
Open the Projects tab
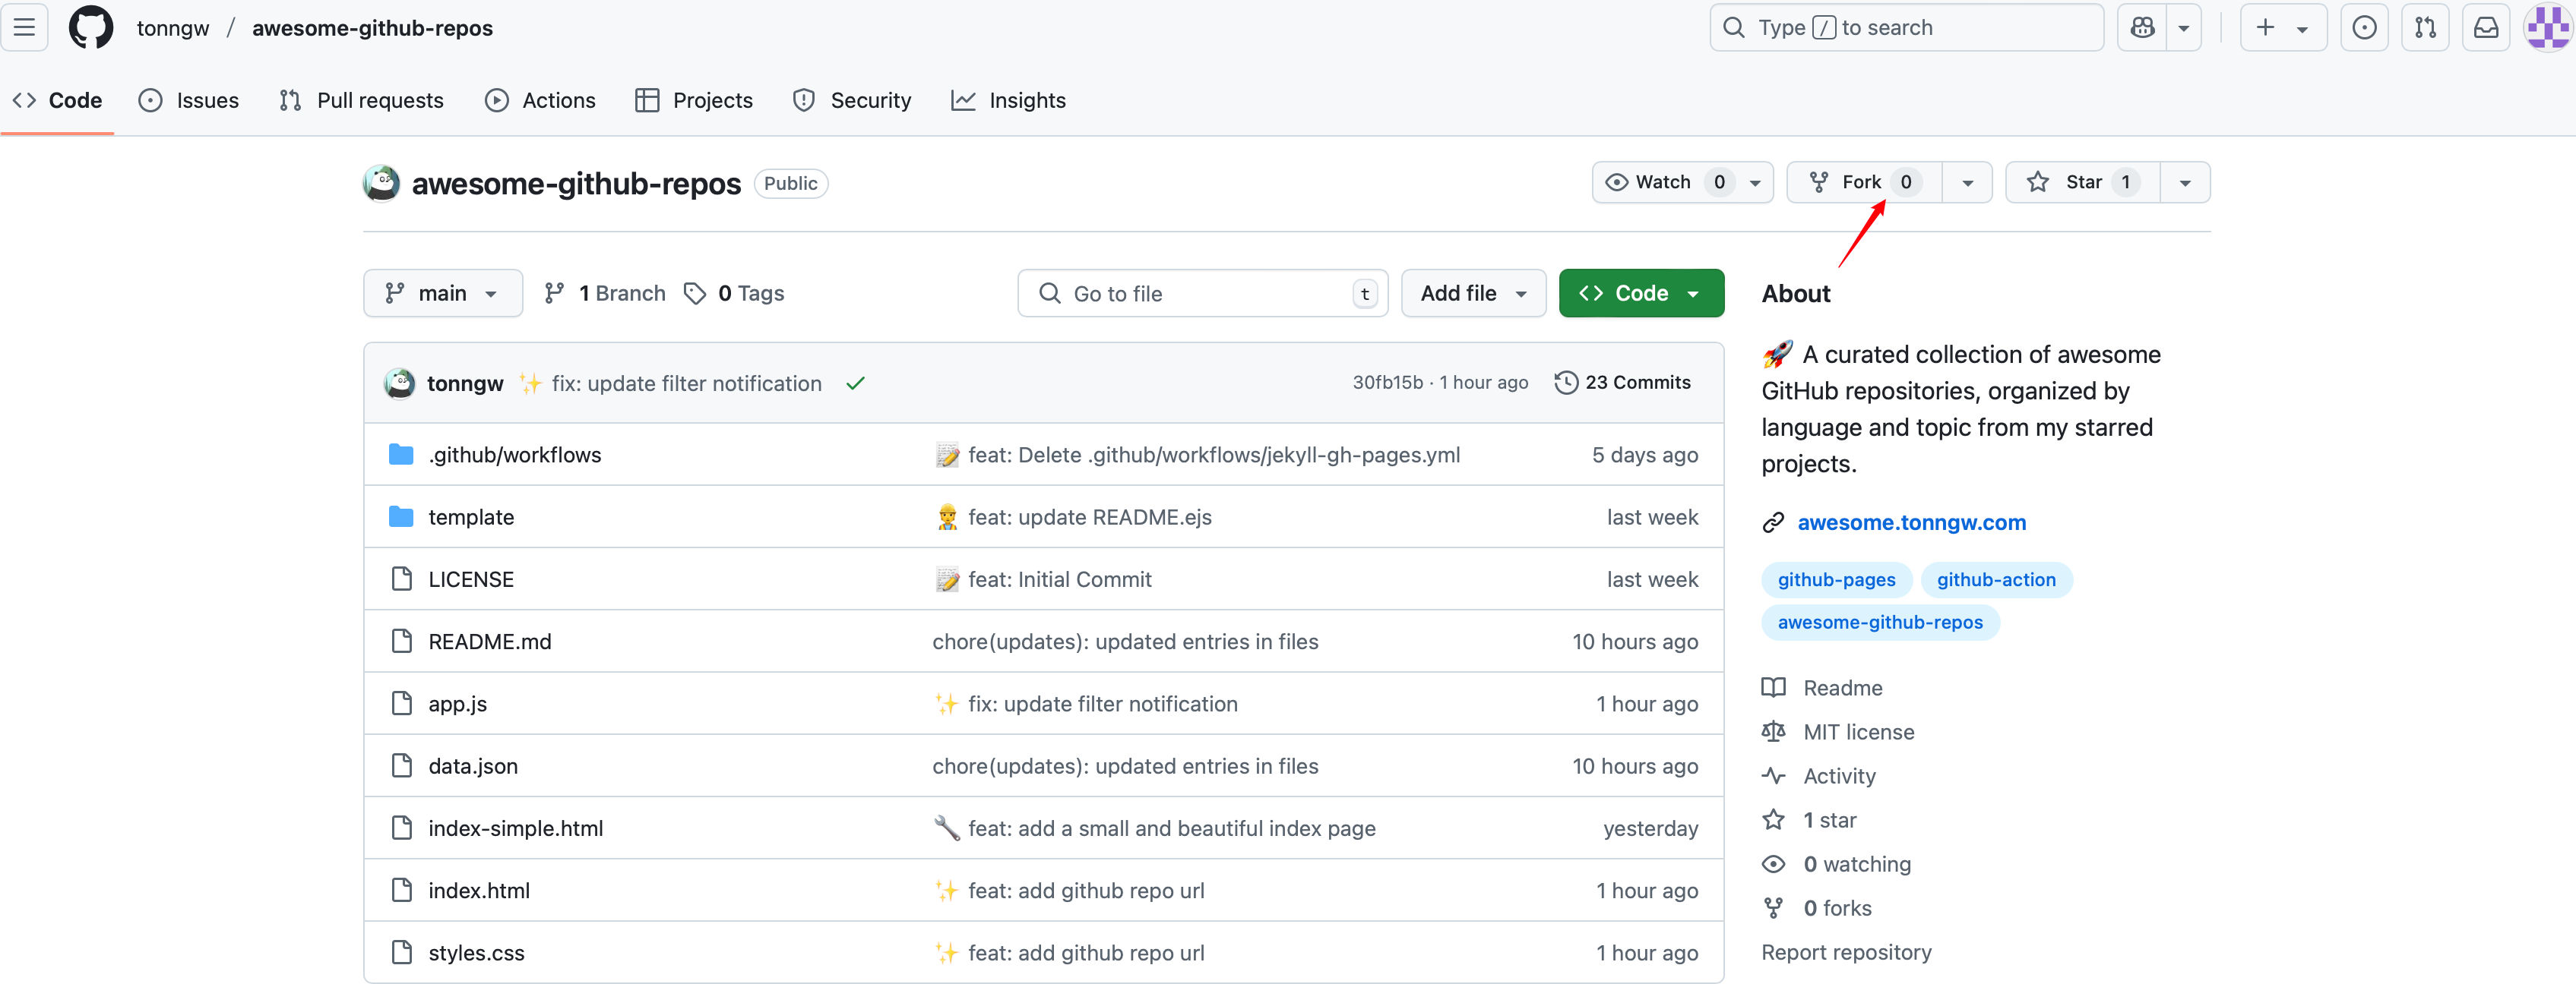(x=694, y=100)
